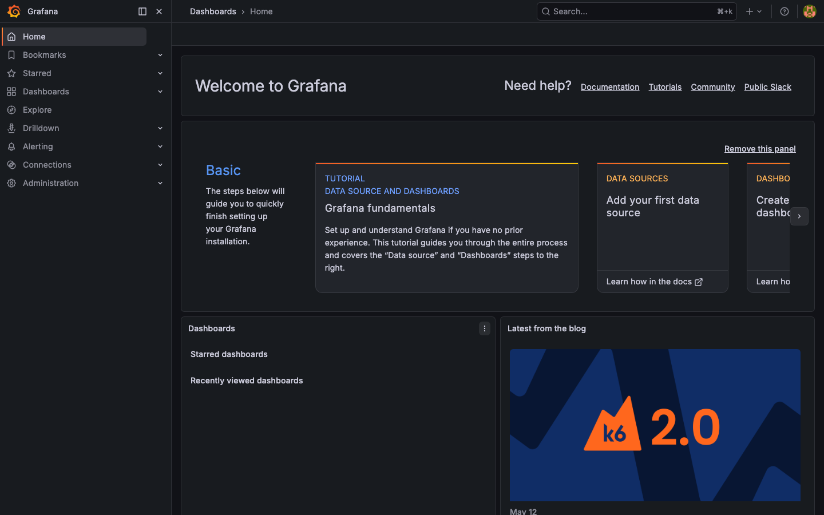
Task: Undock the sidebar menu icon
Action: coord(142,11)
